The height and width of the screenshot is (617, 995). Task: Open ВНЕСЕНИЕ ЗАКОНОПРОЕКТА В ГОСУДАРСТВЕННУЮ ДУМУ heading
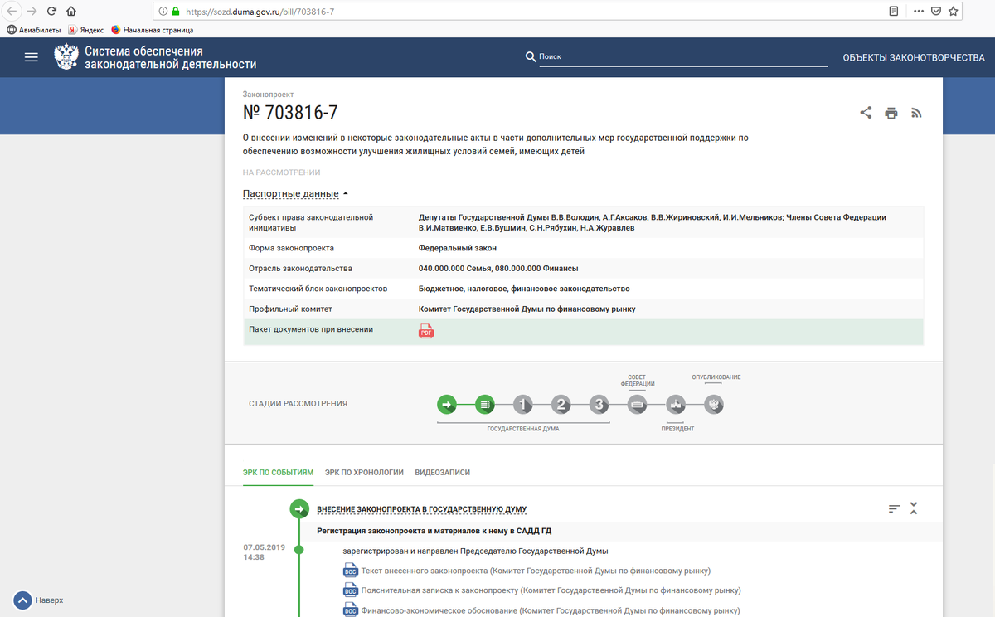pos(421,509)
